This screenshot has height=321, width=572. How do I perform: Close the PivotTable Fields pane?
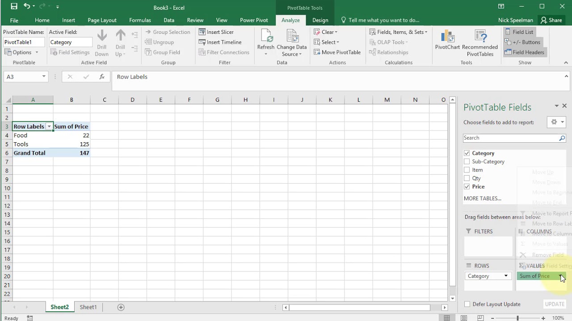pos(564,106)
